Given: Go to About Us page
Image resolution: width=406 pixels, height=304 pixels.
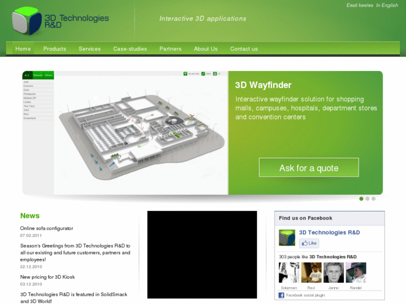Looking at the screenshot, I should click(x=206, y=49).
